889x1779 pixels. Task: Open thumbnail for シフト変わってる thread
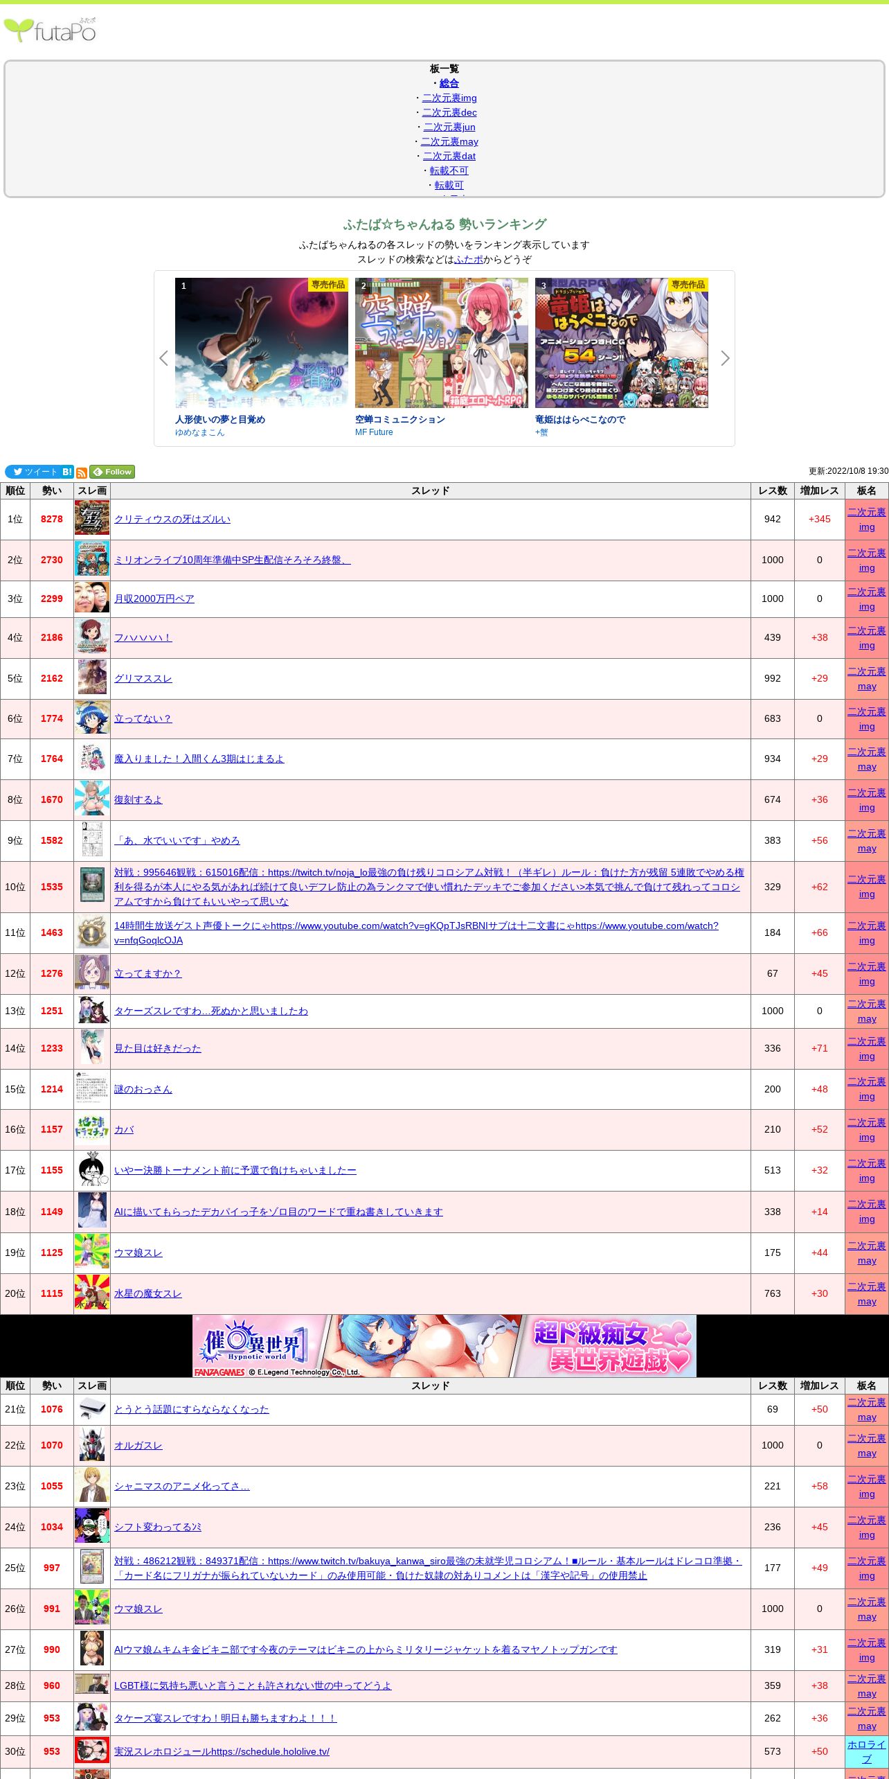click(92, 1526)
